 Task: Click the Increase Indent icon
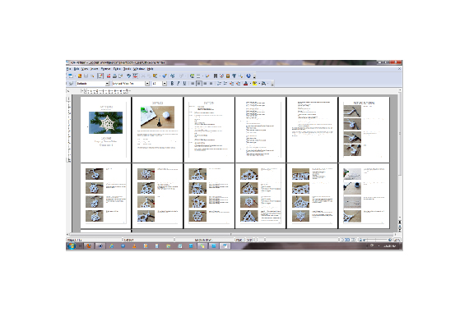(239, 84)
